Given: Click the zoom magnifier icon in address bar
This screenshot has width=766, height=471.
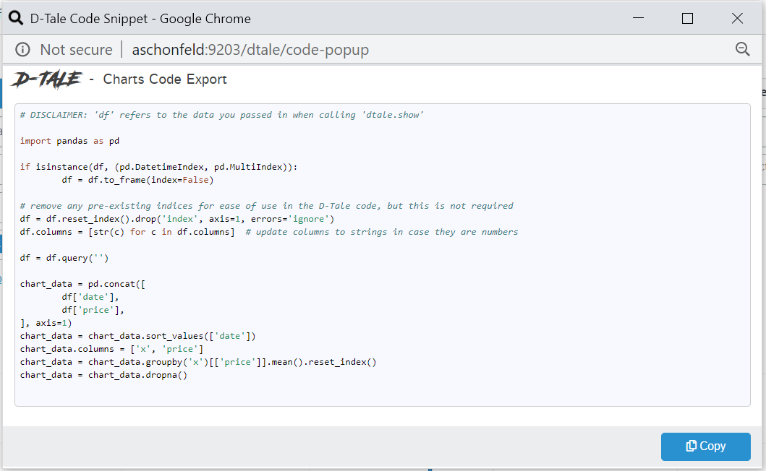Looking at the screenshot, I should tap(743, 49).
